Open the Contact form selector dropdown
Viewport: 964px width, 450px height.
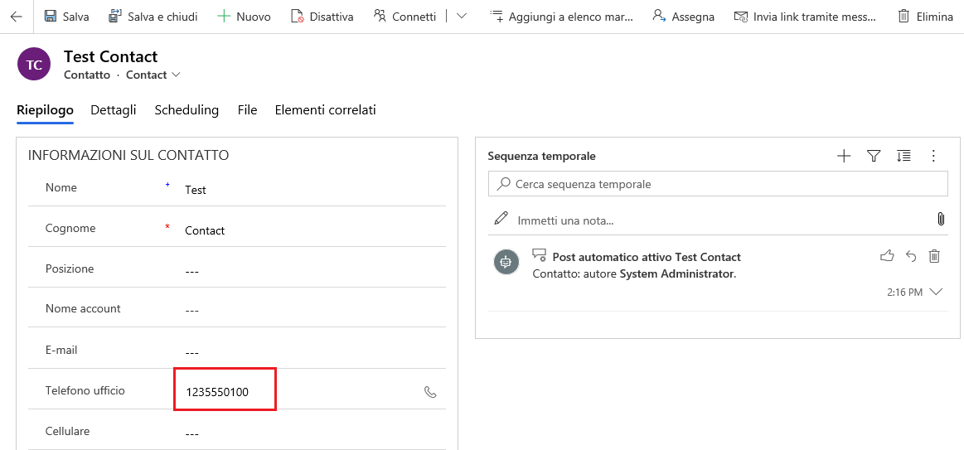click(x=175, y=75)
